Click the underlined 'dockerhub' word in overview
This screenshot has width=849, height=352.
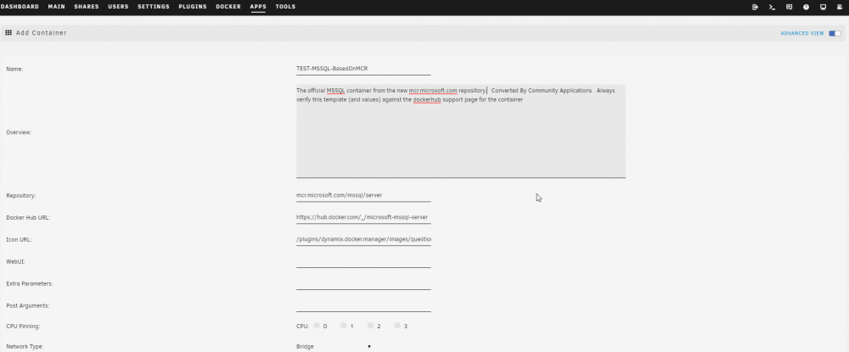[x=427, y=100]
